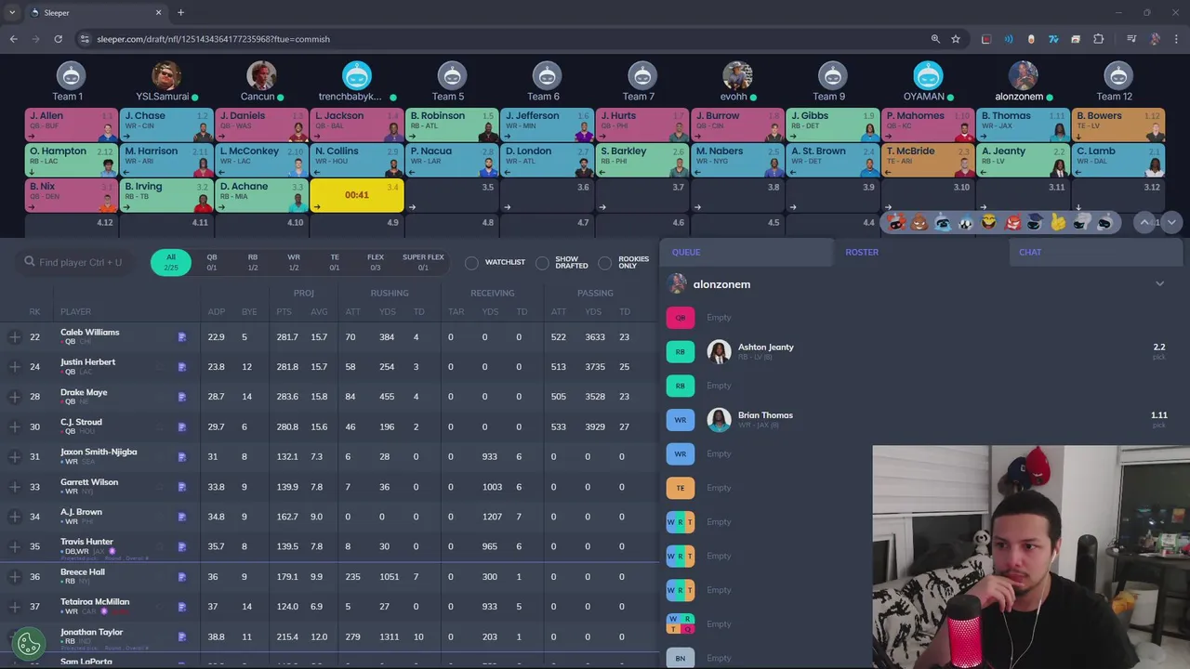This screenshot has height=669, width=1190.
Task: Open the B. Bowers pick card
Action: point(1118,125)
